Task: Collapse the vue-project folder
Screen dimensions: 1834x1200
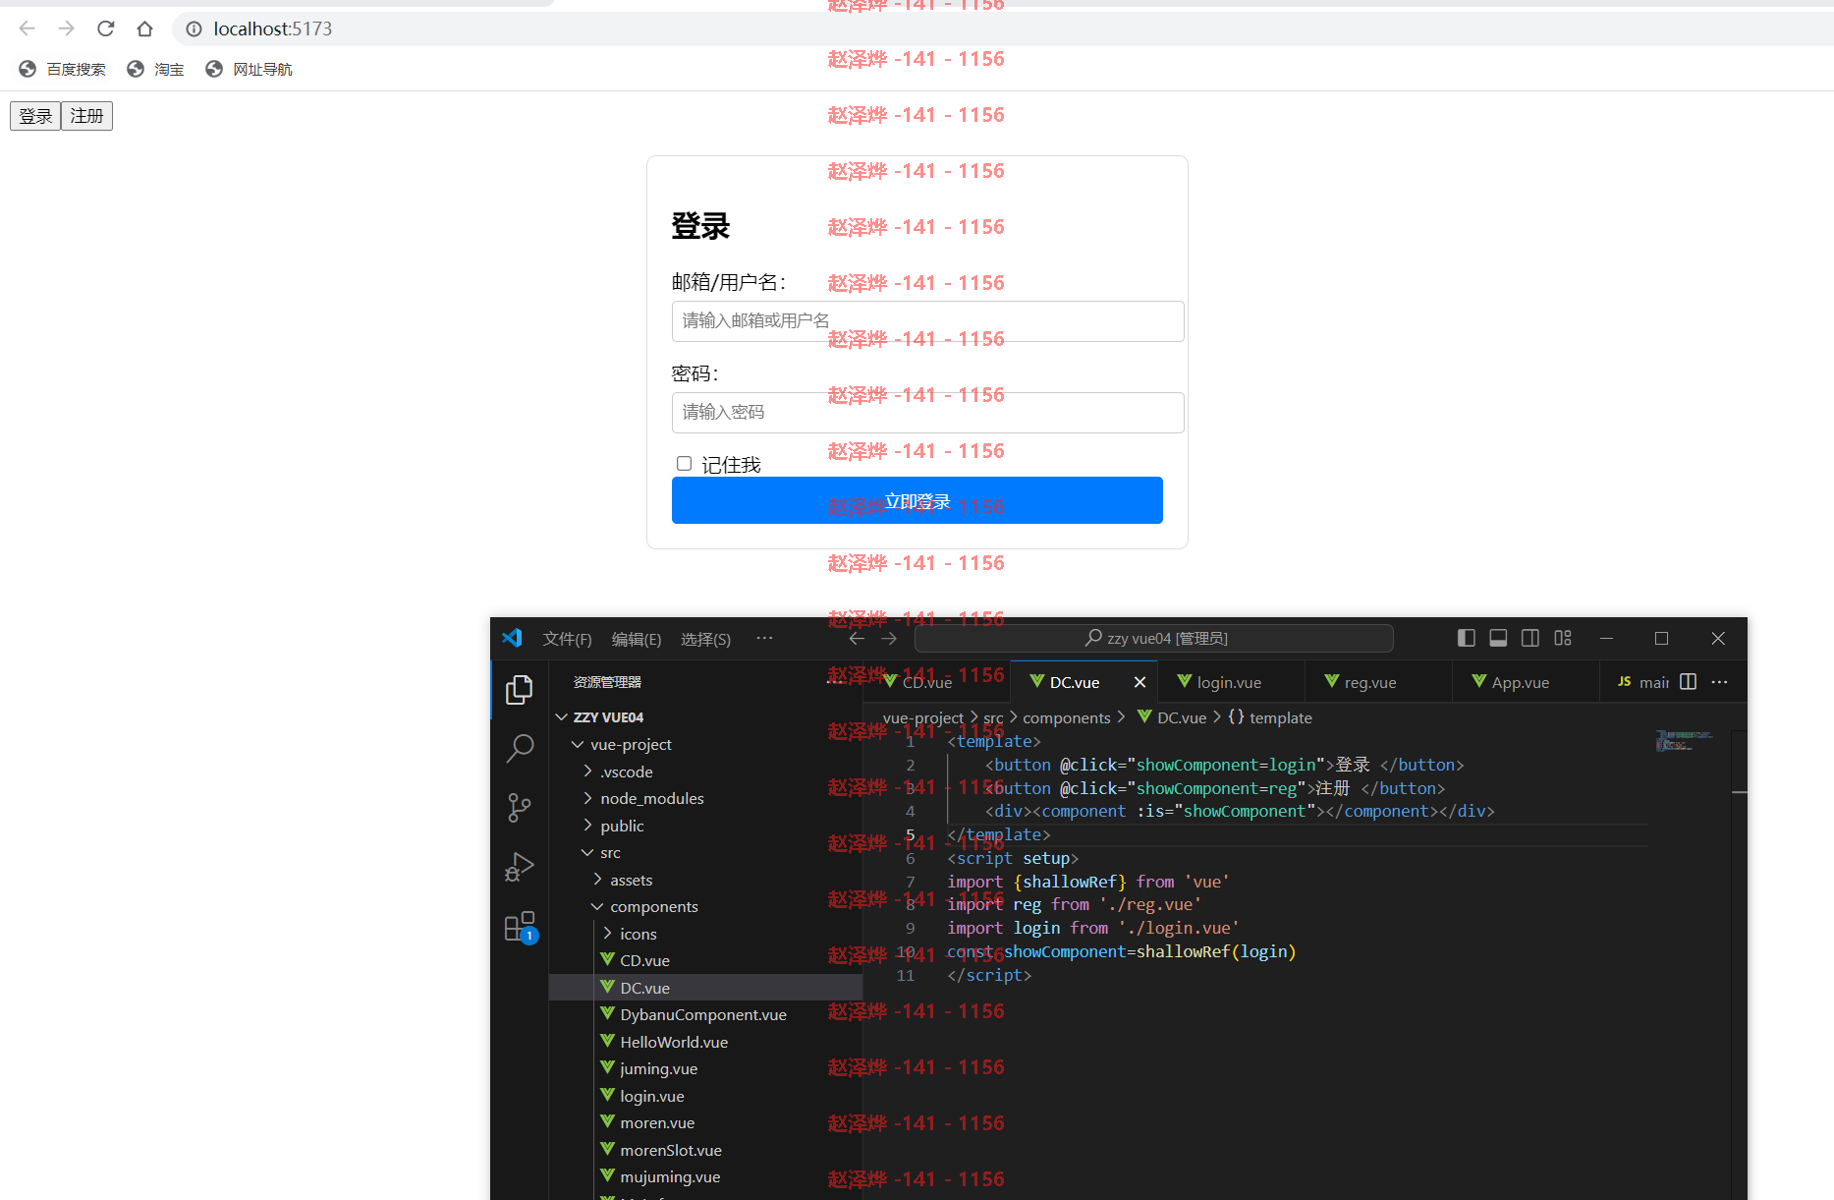Action: pyautogui.click(x=578, y=745)
